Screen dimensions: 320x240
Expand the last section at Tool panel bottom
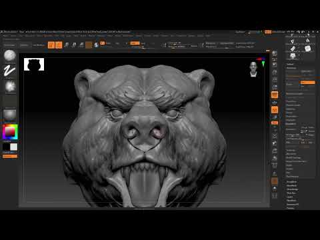click(291, 208)
